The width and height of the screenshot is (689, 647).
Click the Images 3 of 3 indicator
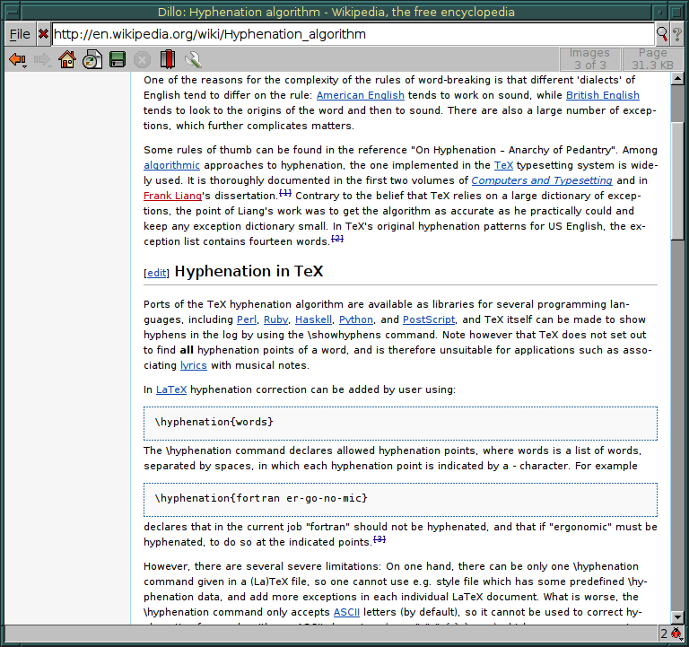(x=589, y=59)
